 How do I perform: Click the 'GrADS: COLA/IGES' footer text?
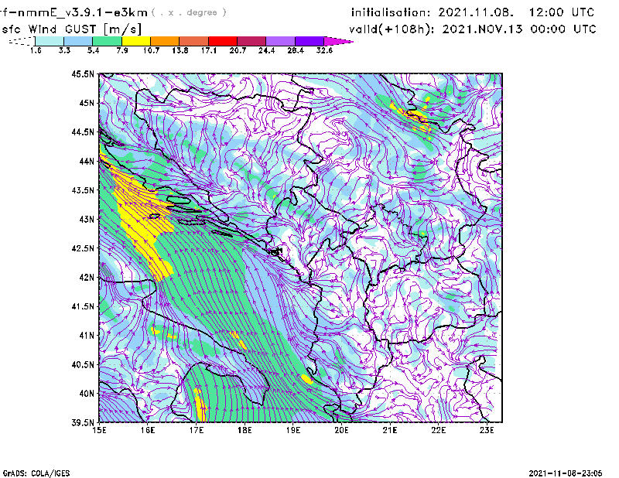[x=36, y=473]
